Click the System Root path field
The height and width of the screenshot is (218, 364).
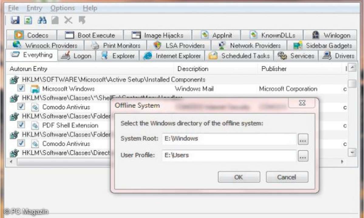(229, 139)
